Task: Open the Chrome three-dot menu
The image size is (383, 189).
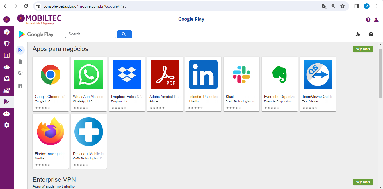Action: click(377, 6)
